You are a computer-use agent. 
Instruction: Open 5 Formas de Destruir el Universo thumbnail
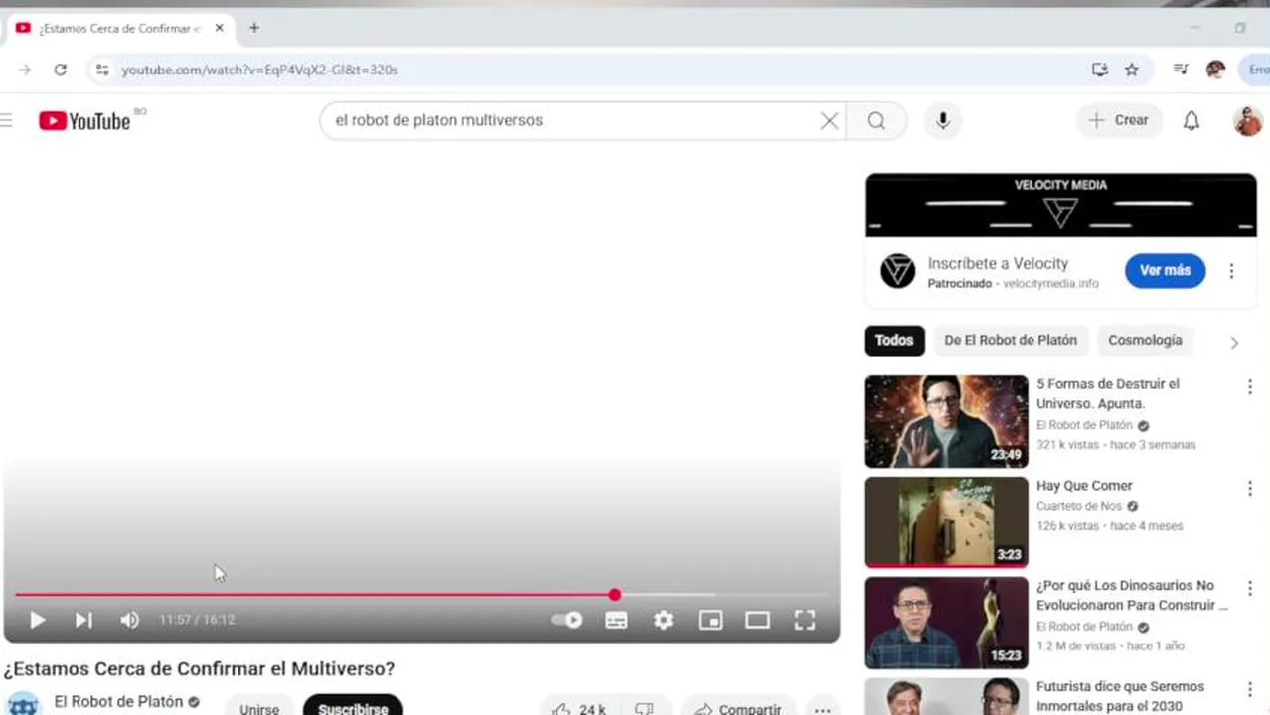pyautogui.click(x=946, y=421)
